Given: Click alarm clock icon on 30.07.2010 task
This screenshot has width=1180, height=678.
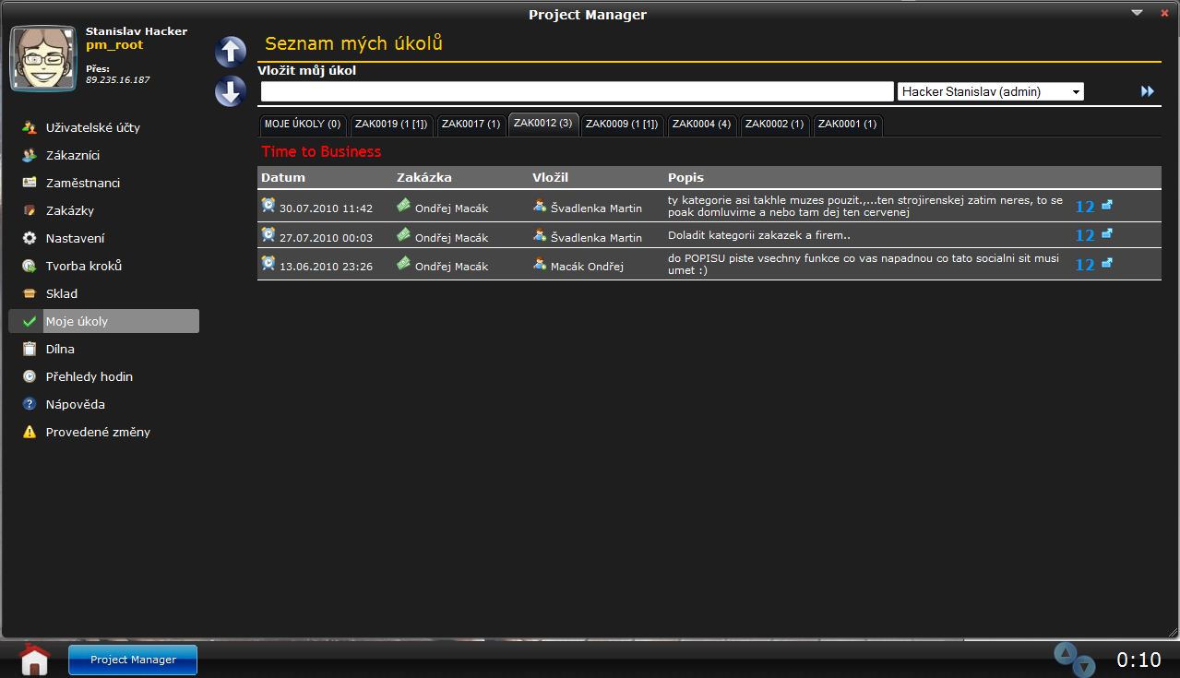Looking at the screenshot, I should (268, 205).
